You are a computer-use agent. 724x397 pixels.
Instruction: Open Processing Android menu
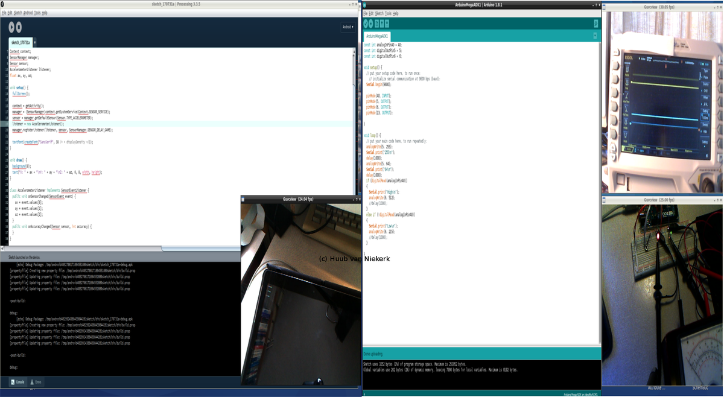pos(28,13)
